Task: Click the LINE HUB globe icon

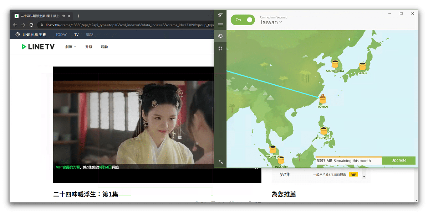Action: [17, 35]
